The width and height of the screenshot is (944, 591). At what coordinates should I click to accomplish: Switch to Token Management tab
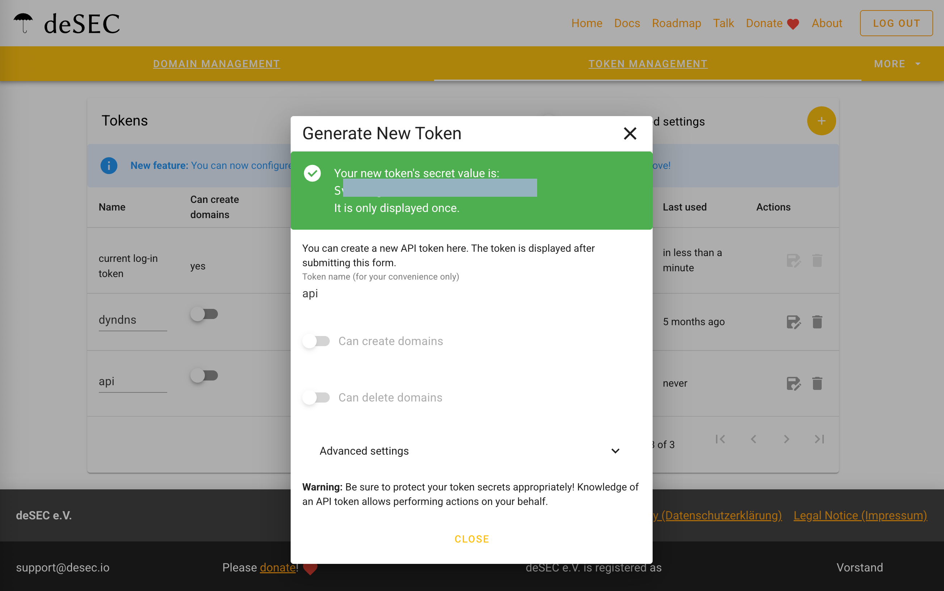[x=648, y=64]
